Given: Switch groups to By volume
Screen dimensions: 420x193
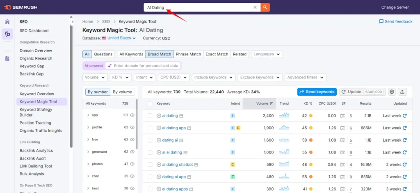Looking at the screenshot, I should click(x=122, y=92).
